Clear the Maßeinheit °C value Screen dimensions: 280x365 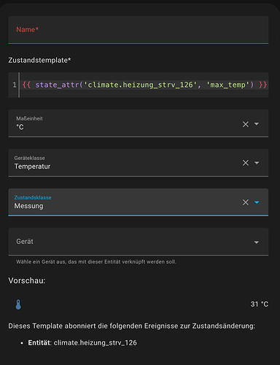[x=246, y=124]
